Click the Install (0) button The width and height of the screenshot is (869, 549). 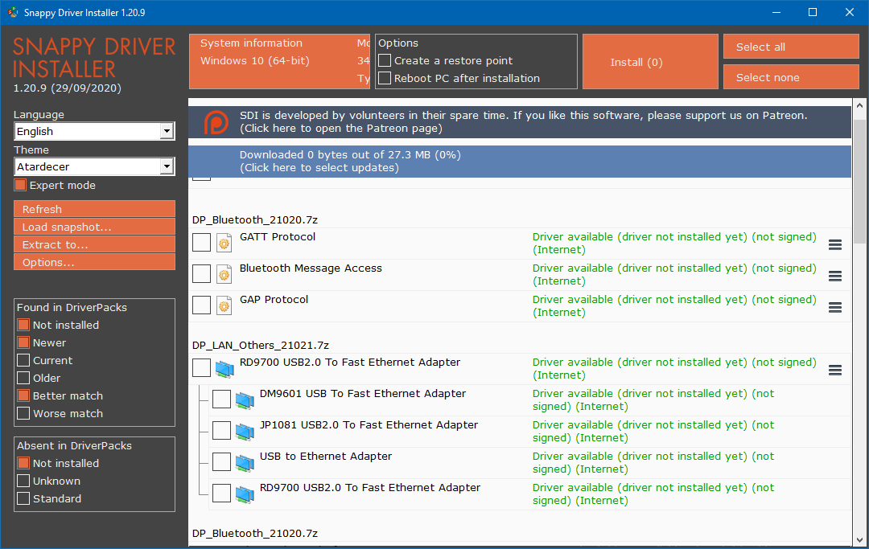[650, 61]
